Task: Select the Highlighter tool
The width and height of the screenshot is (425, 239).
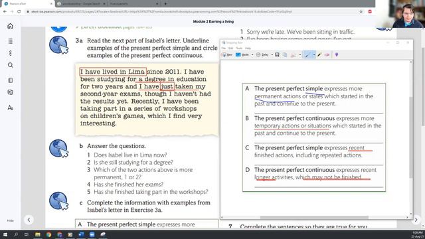Action: (x=319, y=54)
